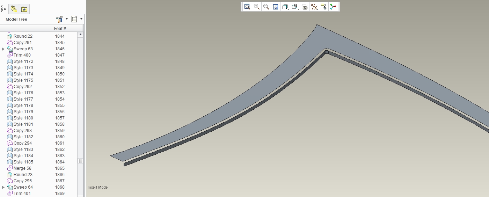This screenshot has width=489, height=197.
Task: Select the Copy 294 feature
Action: tap(23, 143)
